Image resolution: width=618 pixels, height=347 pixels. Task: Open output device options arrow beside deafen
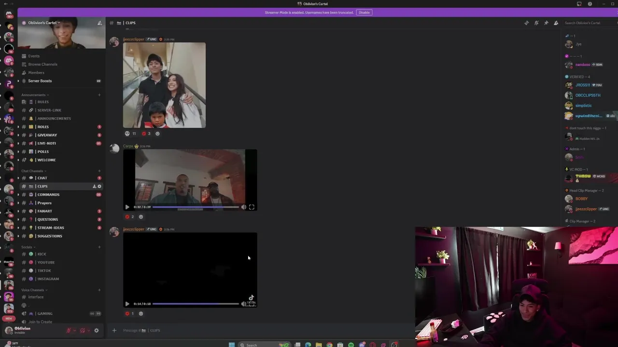[x=88, y=330]
